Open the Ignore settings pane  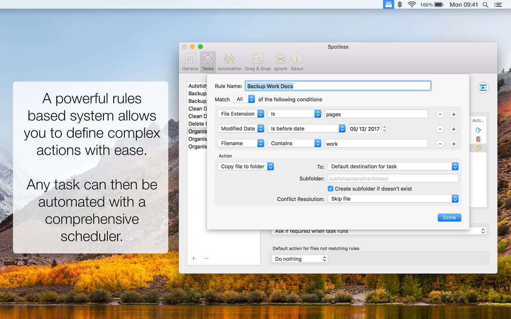click(280, 61)
